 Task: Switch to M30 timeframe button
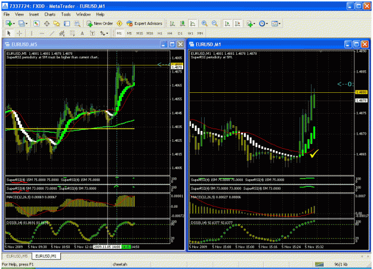(x=150, y=33)
